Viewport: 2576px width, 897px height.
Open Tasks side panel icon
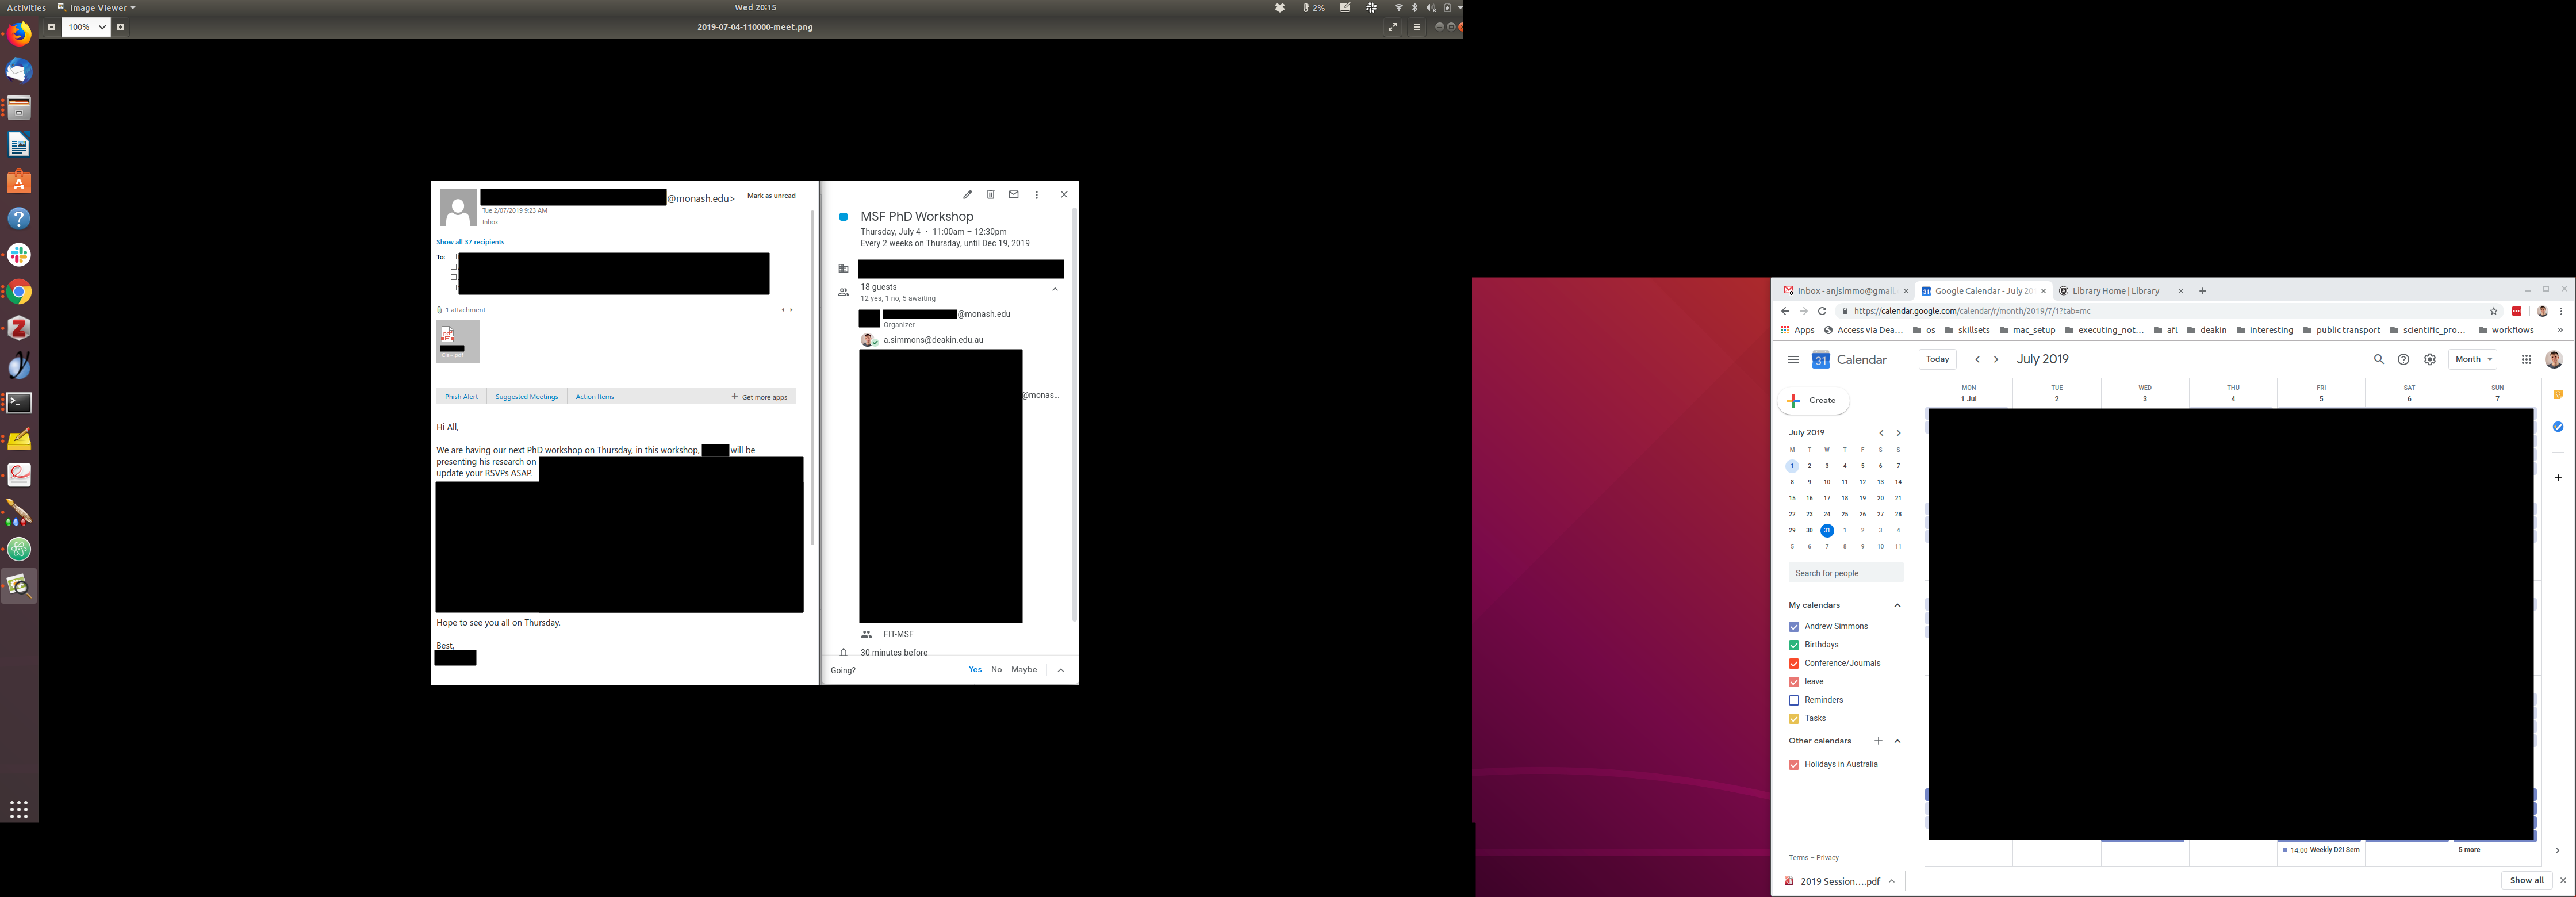(2557, 427)
